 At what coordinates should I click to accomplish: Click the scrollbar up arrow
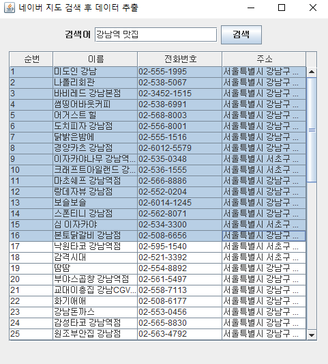click(312, 72)
